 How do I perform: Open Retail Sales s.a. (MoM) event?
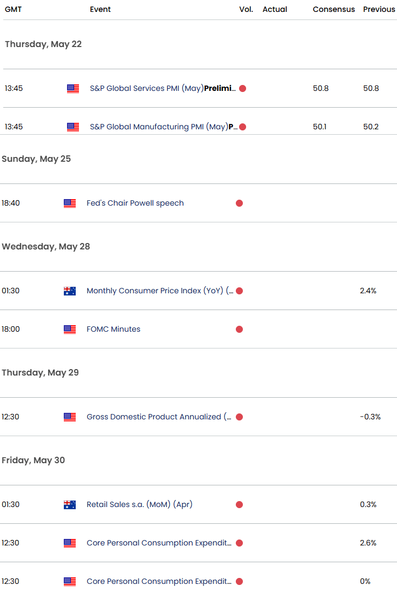(140, 504)
